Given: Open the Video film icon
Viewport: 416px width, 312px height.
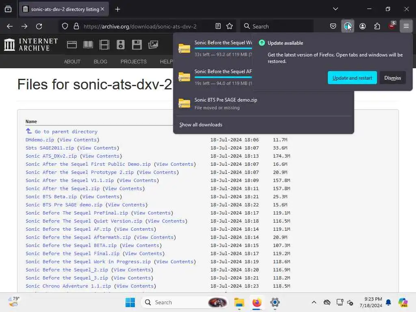Looking at the screenshot, I should pyautogui.click(x=104, y=45).
